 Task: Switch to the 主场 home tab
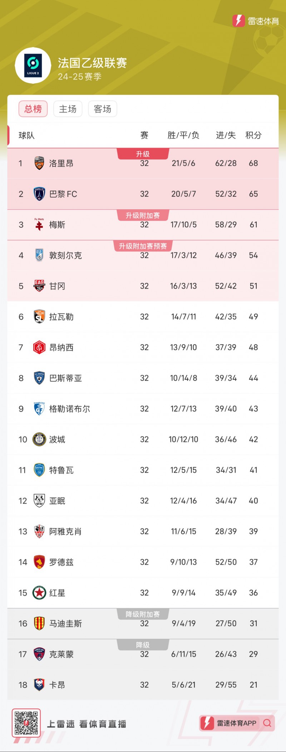(68, 109)
